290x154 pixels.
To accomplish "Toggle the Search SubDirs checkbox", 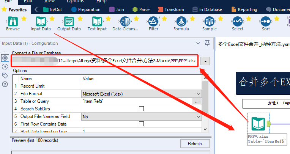I will click(x=141, y=109).
